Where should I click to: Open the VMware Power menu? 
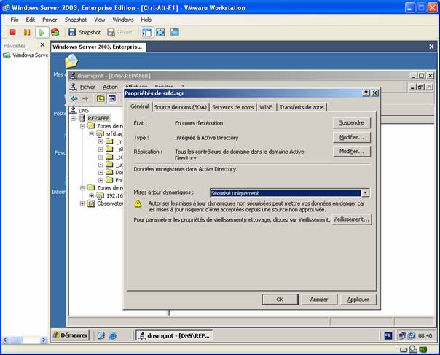(50, 20)
